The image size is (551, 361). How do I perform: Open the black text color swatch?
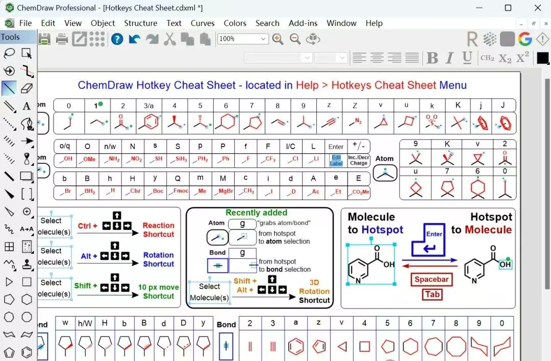tap(542, 58)
